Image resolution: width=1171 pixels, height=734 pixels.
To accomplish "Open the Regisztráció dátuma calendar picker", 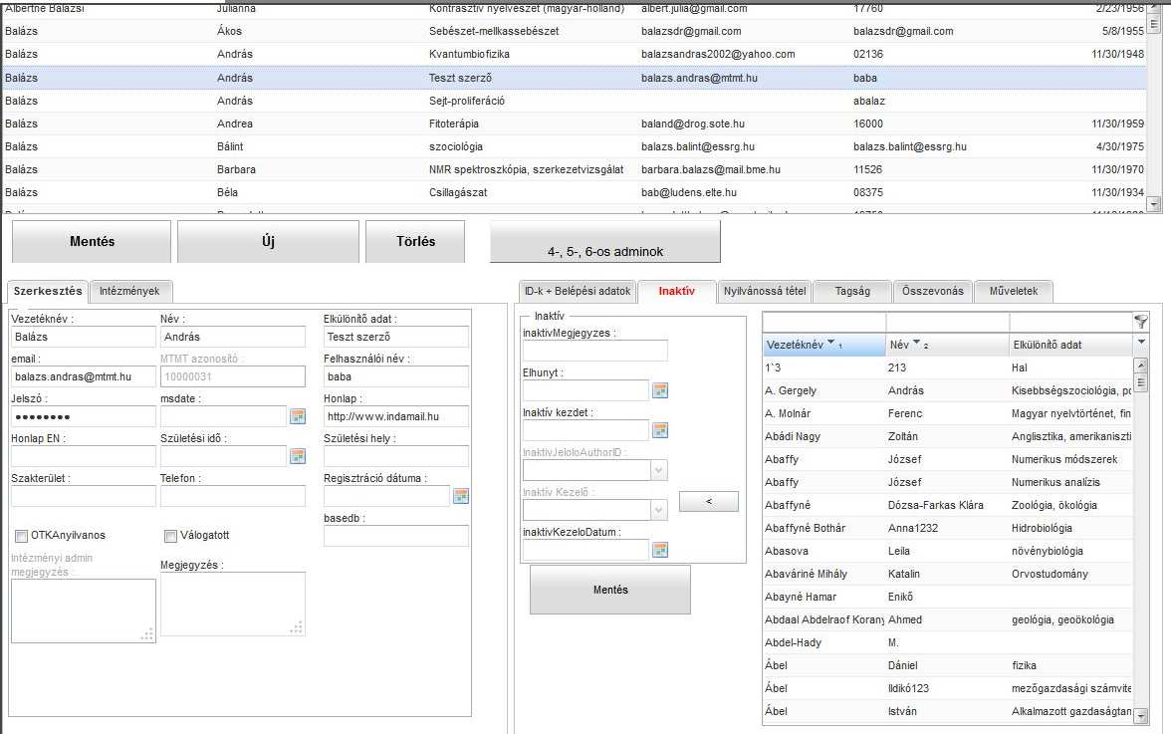I will (x=461, y=496).
